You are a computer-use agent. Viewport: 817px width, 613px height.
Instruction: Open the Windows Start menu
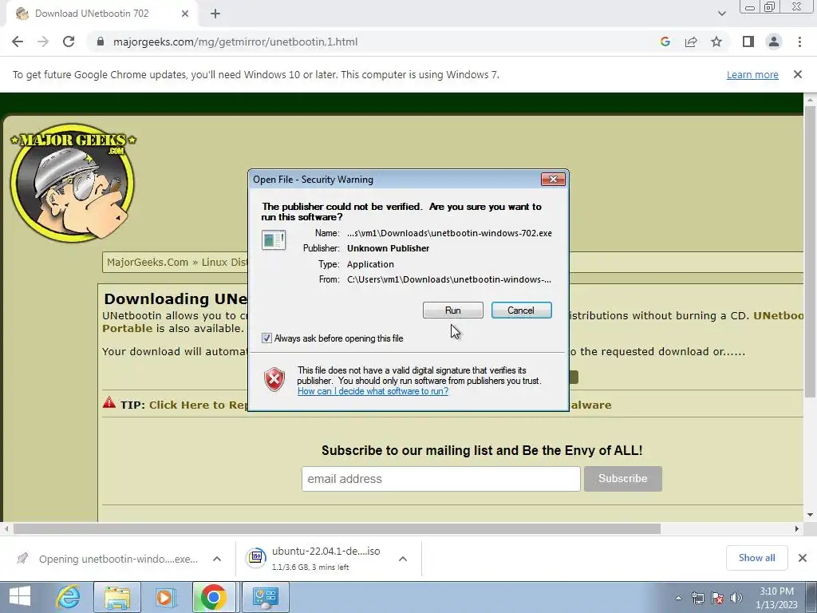point(20,596)
